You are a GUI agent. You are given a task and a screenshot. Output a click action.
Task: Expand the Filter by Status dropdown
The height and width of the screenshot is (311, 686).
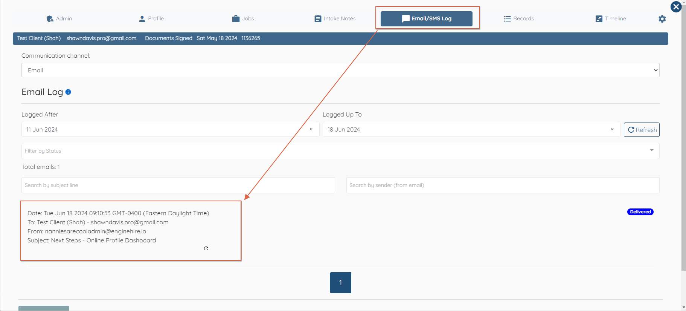click(x=340, y=151)
